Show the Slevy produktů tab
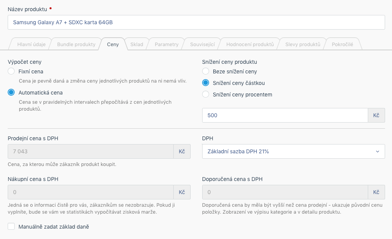The image size is (392, 239). pos(302,44)
